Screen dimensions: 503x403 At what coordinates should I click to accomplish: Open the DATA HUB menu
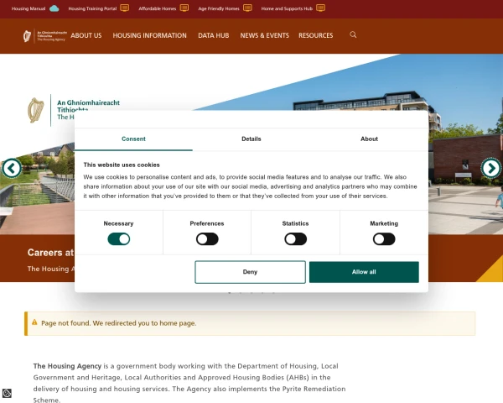213,35
